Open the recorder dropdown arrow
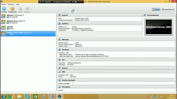 coord(73,2)
